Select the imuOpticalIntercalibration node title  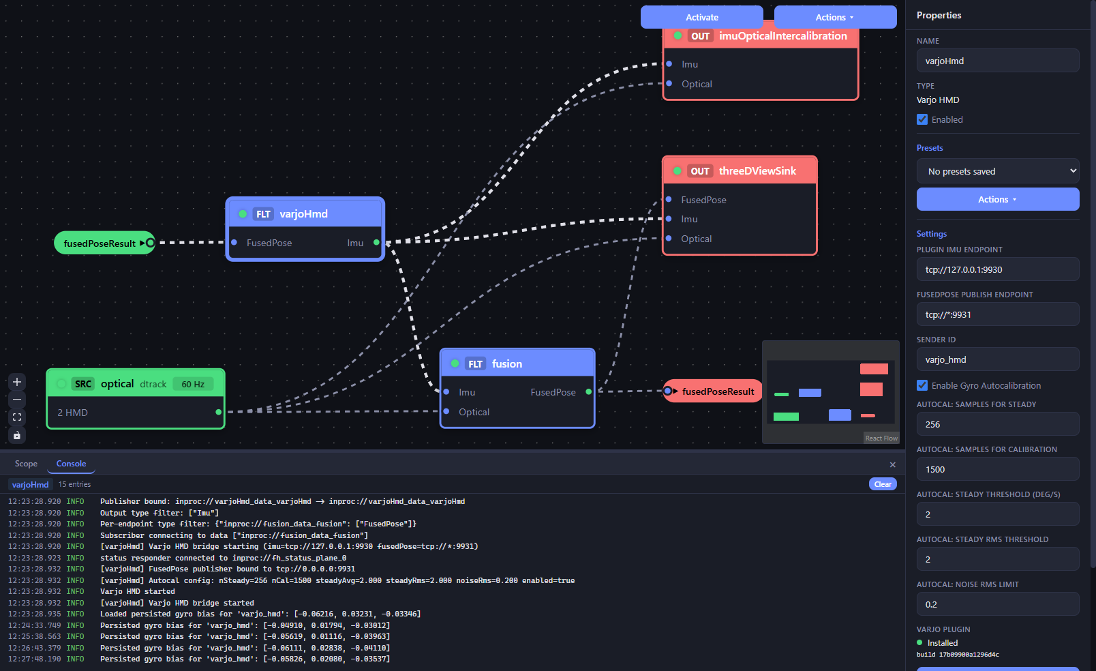pyautogui.click(x=783, y=36)
